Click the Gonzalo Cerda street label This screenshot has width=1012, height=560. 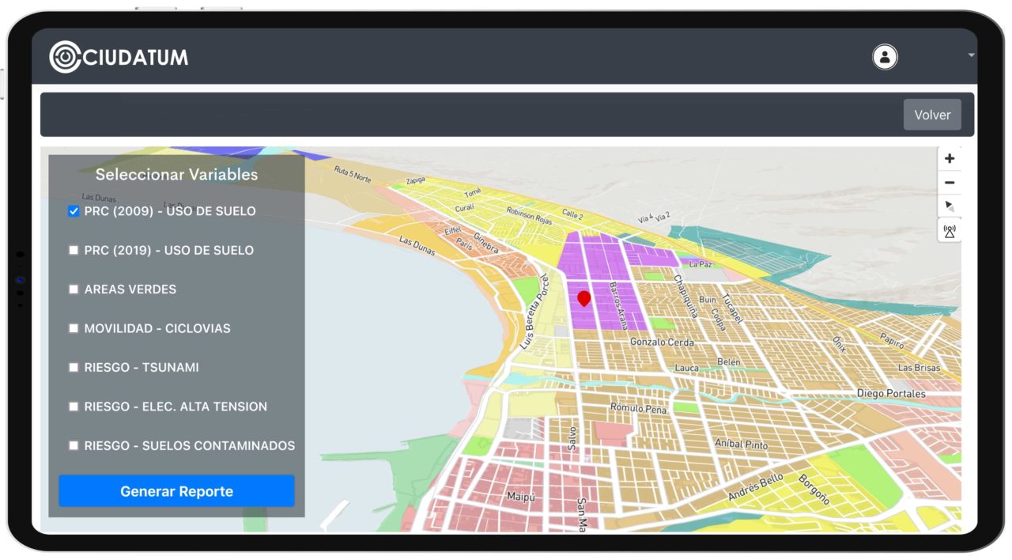pyautogui.click(x=662, y=342)
